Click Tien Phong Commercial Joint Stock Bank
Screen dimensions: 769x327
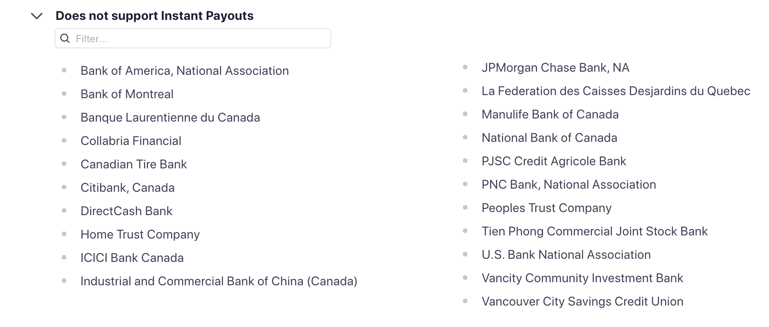(594, 231)
